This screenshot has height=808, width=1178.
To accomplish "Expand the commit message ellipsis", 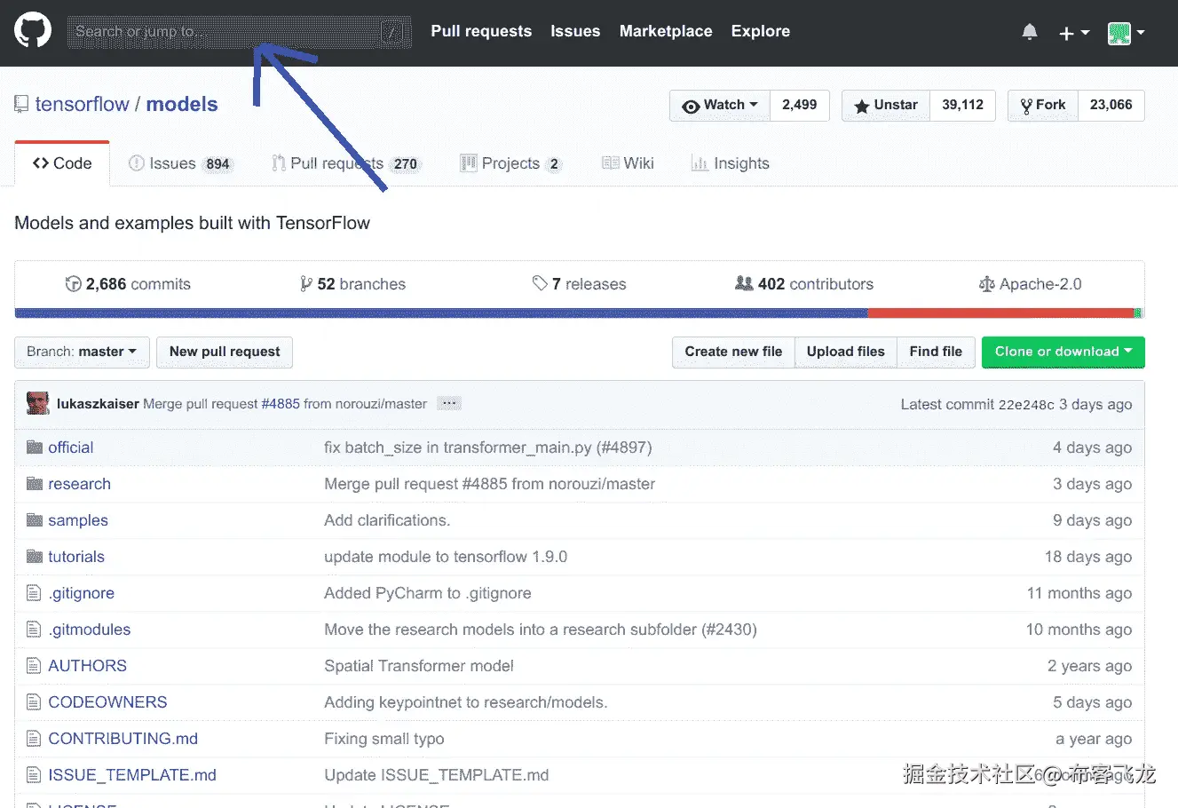I will point(449,403).
